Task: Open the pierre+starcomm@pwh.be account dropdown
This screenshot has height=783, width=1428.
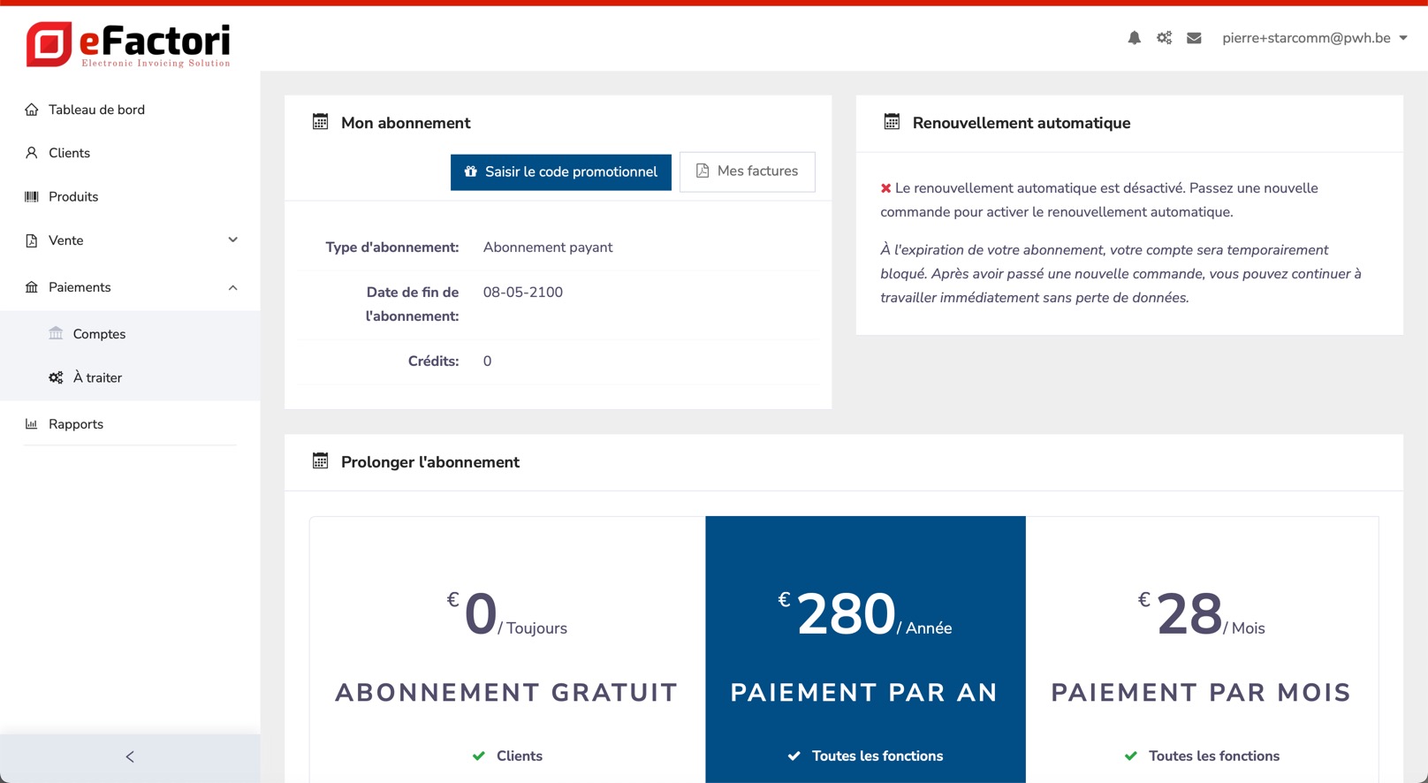Action: [x=1315, y=38]
